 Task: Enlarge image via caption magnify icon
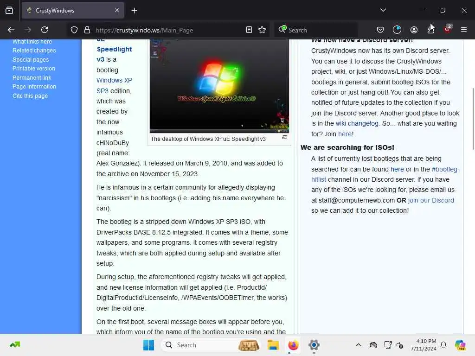[284, 137]
